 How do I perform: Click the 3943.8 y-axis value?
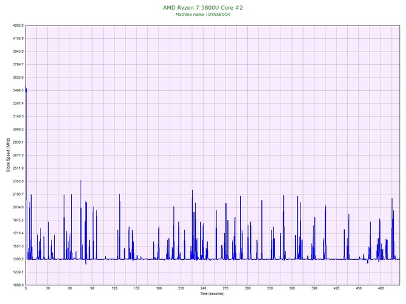[18, 51]
